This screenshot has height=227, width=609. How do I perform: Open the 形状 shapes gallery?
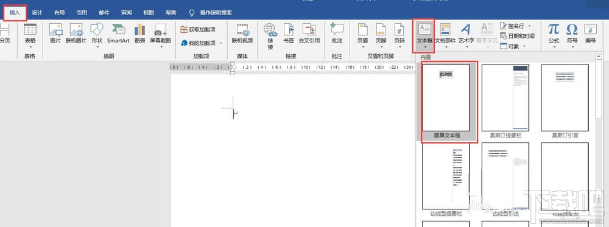[x=97, y=36]
